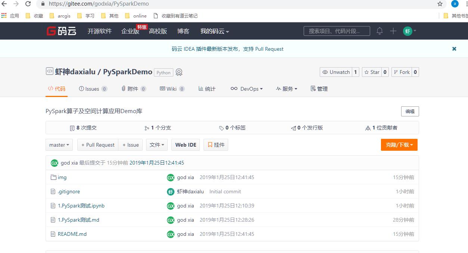Open the 服务 dropdown tab
The width and height of the screenshot is (468, 253).
tap(286, 89)
